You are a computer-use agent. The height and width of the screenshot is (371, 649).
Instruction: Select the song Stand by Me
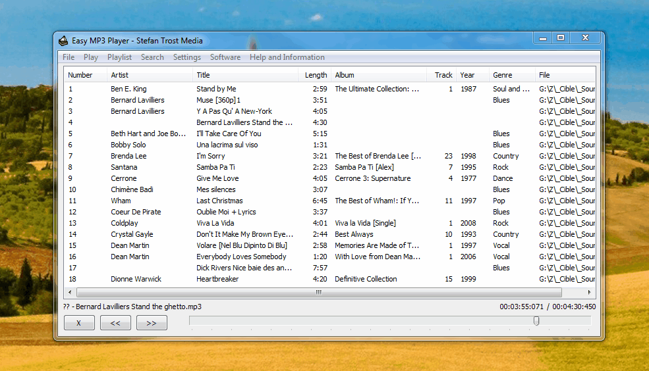click(216, 89)
